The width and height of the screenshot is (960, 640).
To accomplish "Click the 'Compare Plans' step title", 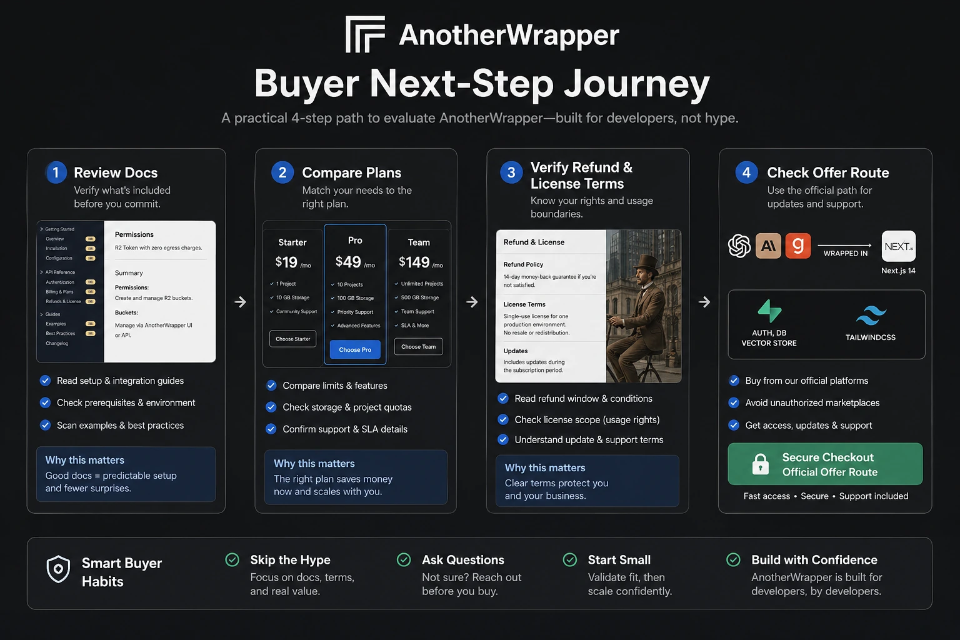I will click(x=352, y=172).
